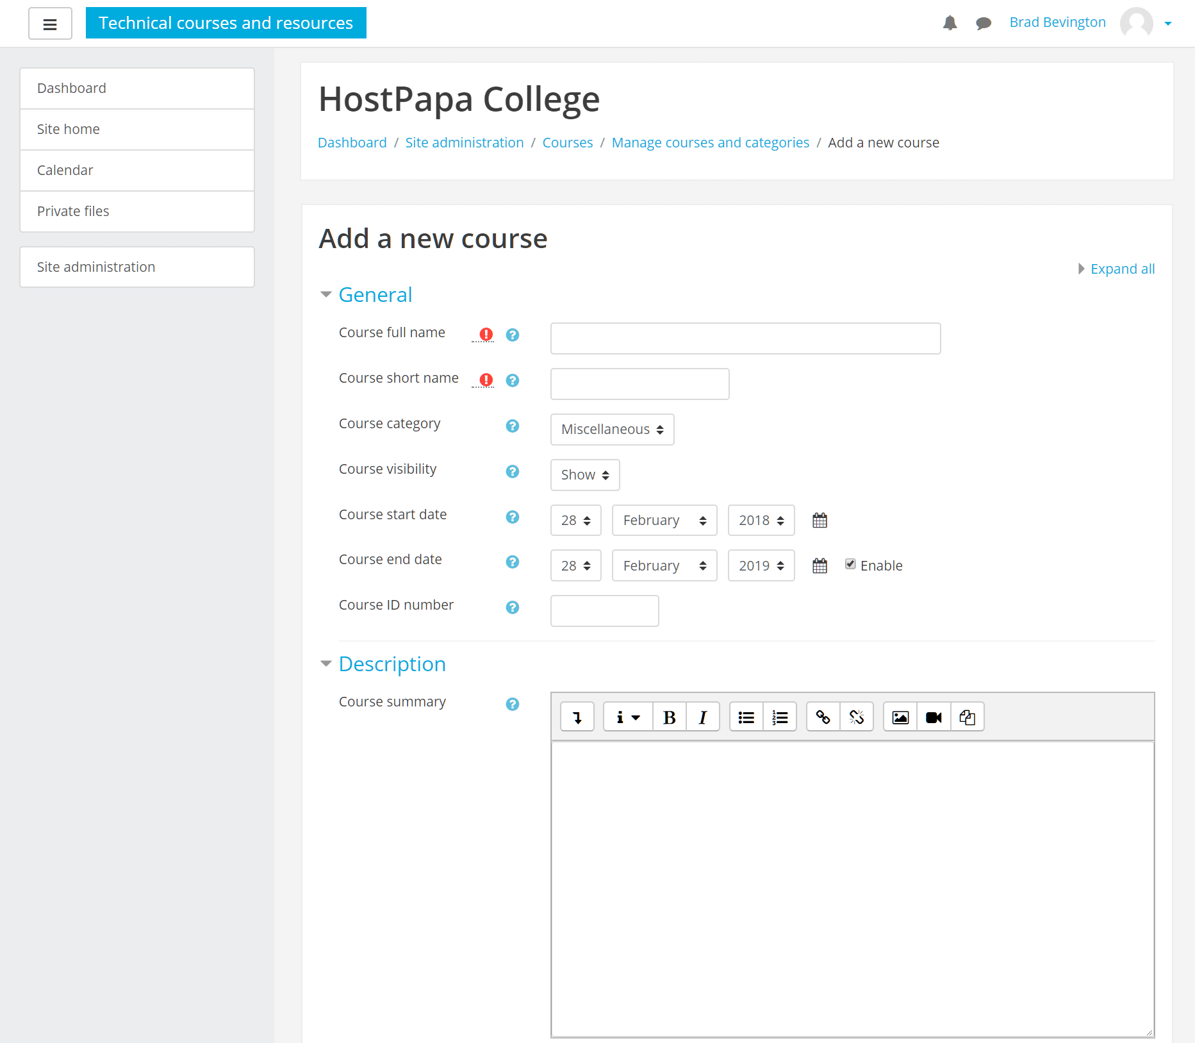Show help for Course category
Viewport: 1195px width, 1043px height.
(x=512, y=426)
